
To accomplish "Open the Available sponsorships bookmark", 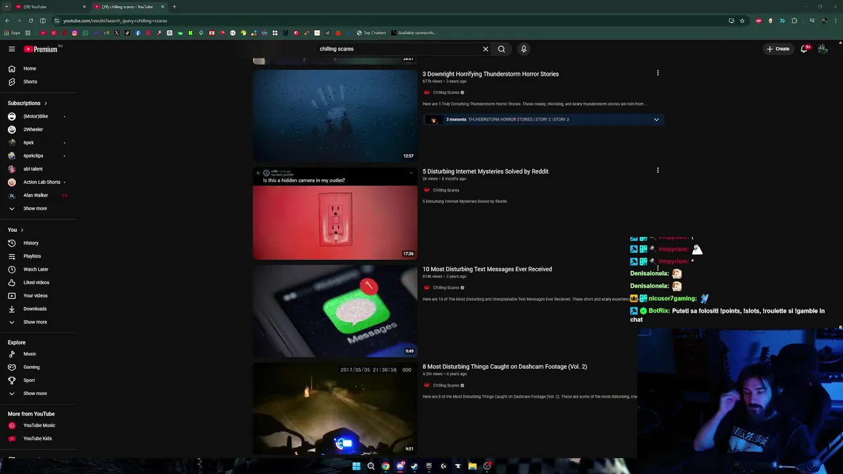I will point(414,33).
